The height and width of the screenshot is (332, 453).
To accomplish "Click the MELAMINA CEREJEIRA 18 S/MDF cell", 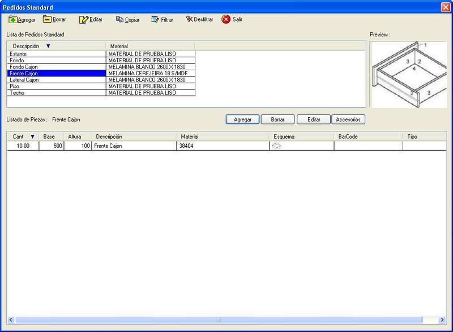I will tap(151, 74).
